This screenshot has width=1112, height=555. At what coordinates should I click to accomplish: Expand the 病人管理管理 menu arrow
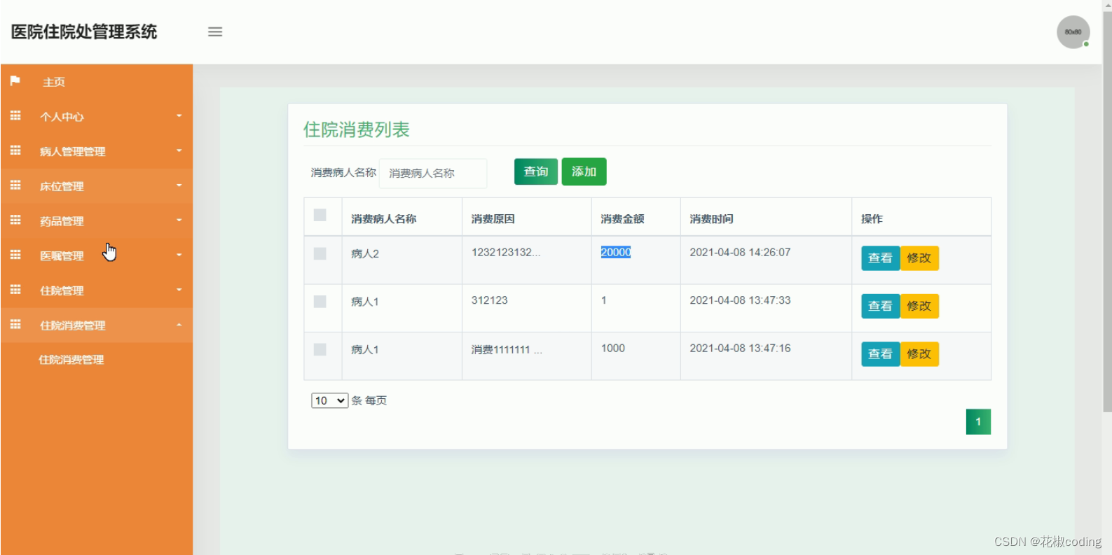[179, 150]
